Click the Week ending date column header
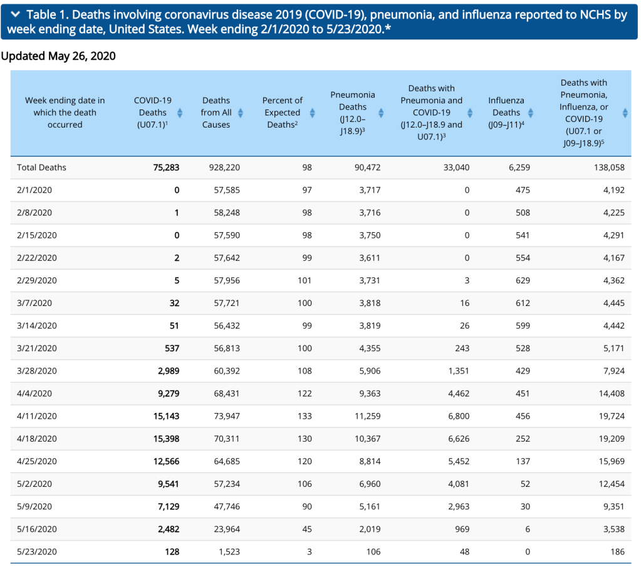 (65, 113)
